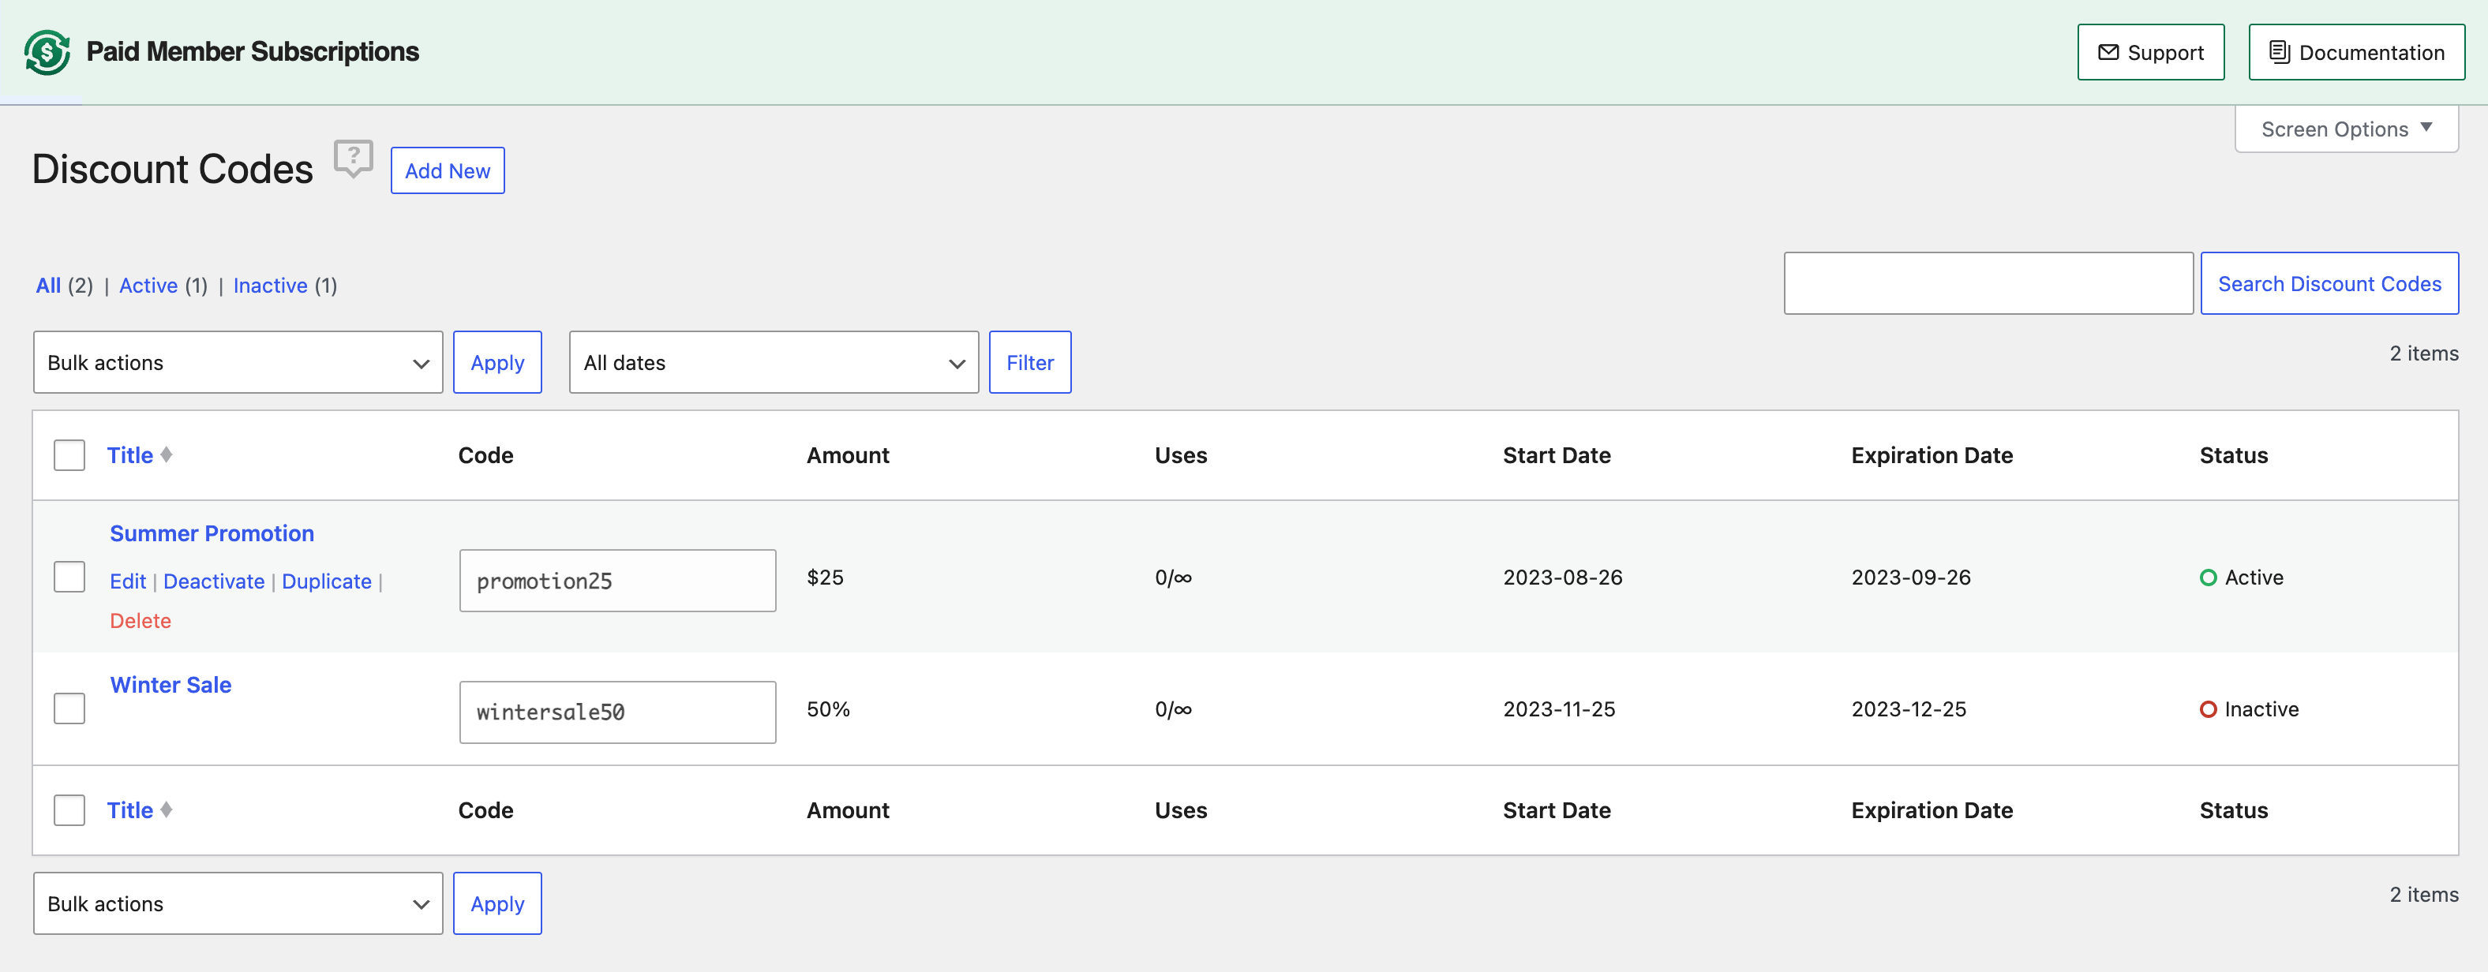Click the 2023-09-26 expiration date

point(1910,578)
